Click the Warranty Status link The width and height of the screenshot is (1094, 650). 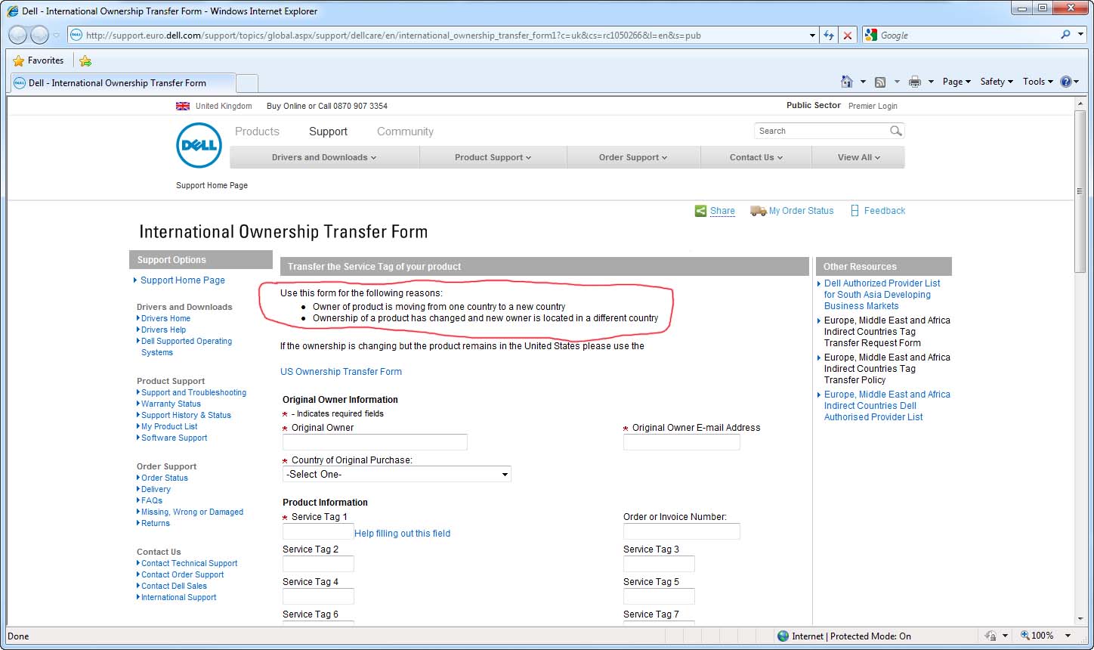click(171, 404)
